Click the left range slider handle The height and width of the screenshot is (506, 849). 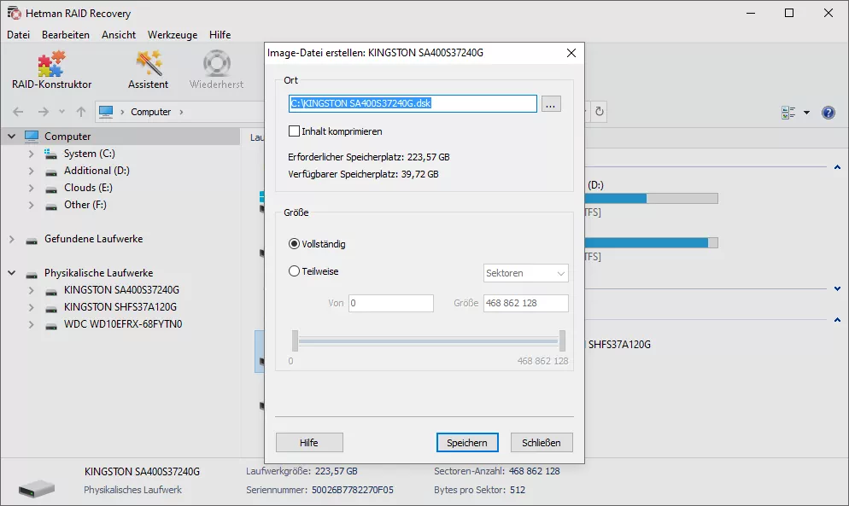tap(295, 341)
